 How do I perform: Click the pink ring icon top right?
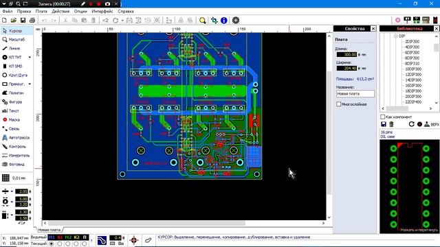coord(397,20)
